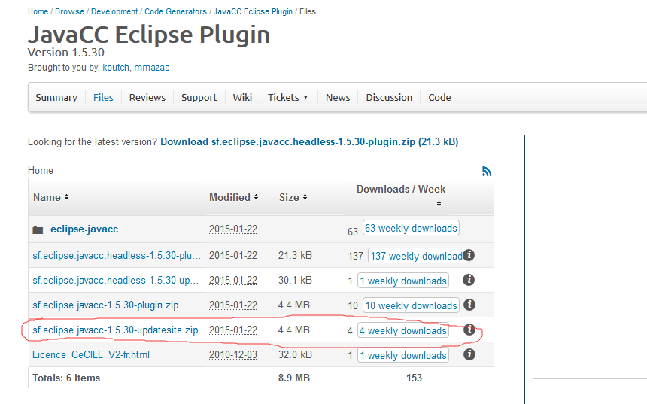Viewport: 647px width, 404px height.
Task: Sort files by Name column
Action: point(50,197)
